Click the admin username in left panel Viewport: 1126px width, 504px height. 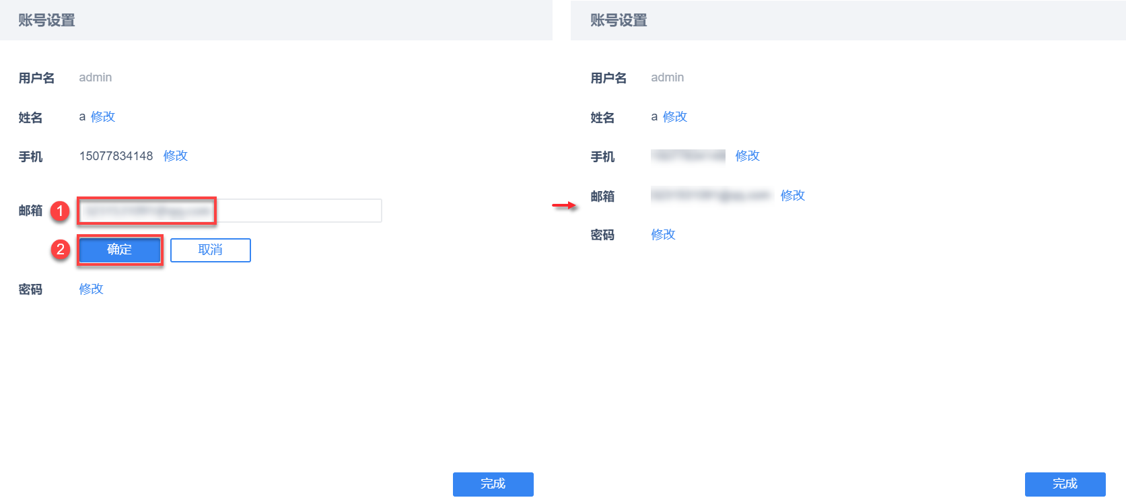click(x=96, y=78)
